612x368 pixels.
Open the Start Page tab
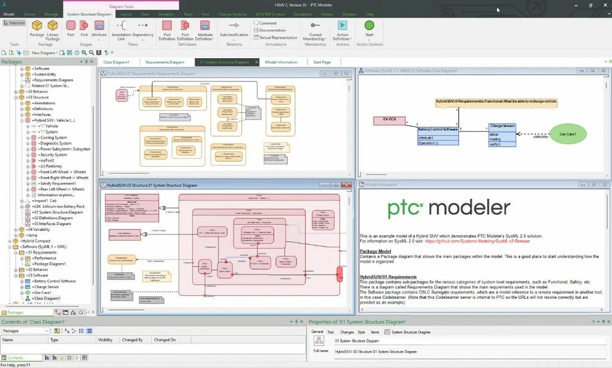[x=322, y=62]
